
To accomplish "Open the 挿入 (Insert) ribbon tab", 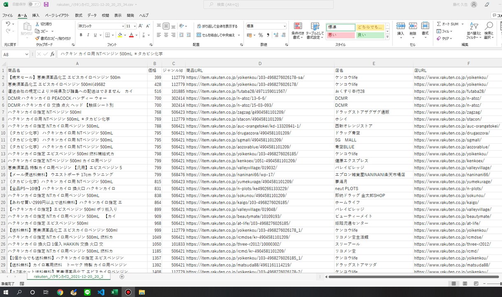I will coord(36,15).
